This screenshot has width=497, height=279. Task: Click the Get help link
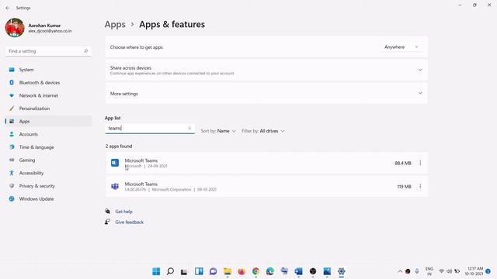[123, 212]
